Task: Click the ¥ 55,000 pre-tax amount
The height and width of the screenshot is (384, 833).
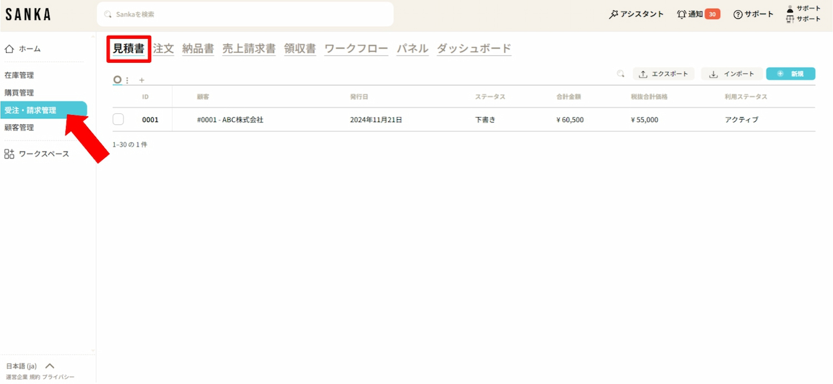Action: tap(645, 119)
